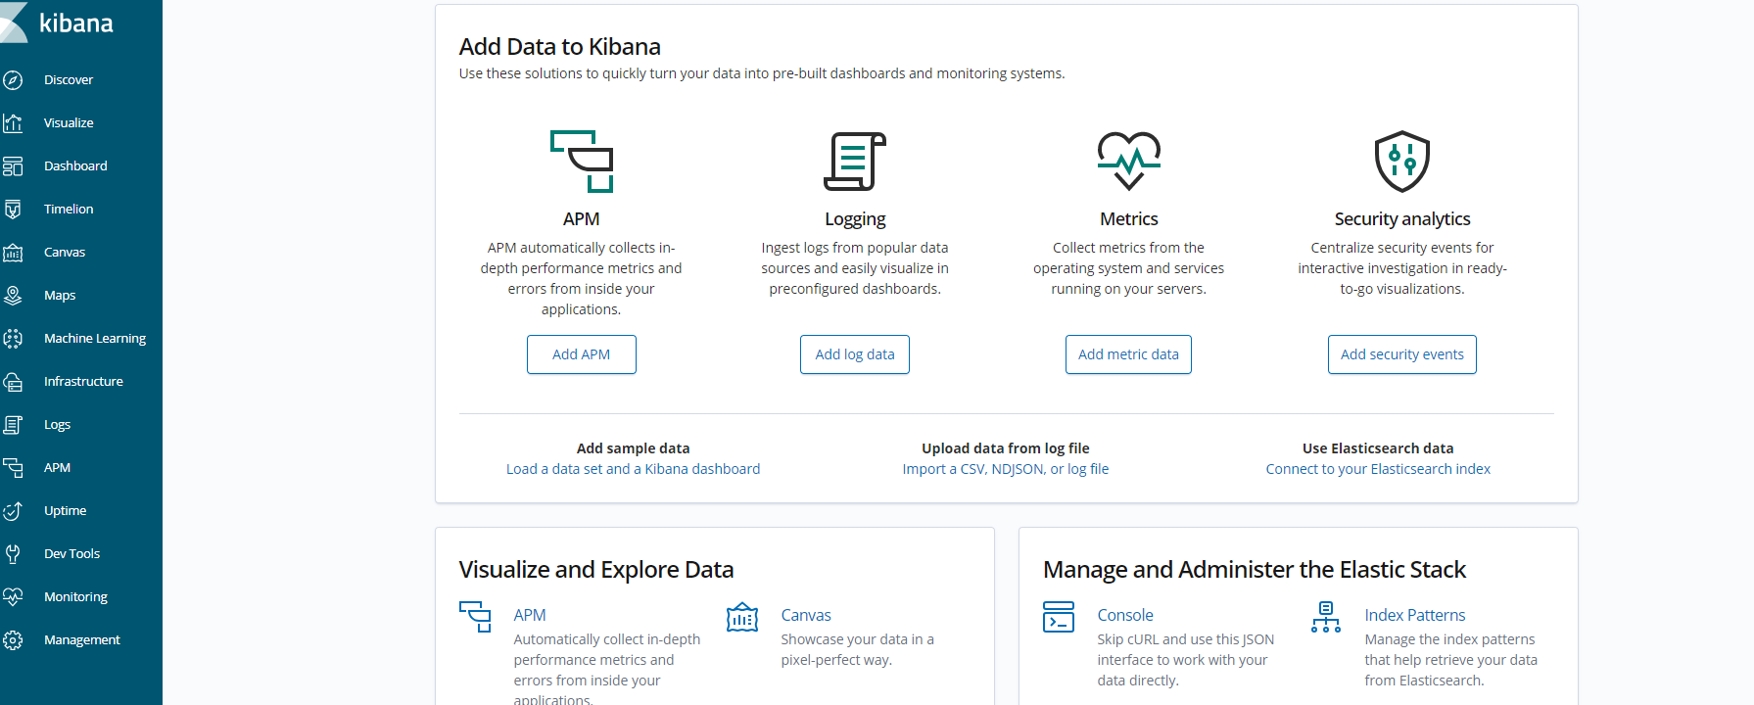Click the large Security analytics shield icon
Viewport: 1754px width, 705px height.
[1402, 162]
